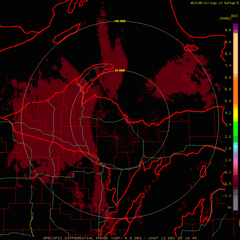This screenshot has width=240, height=240.
Task: Click the 8.2 scale value
Action: 228,54
